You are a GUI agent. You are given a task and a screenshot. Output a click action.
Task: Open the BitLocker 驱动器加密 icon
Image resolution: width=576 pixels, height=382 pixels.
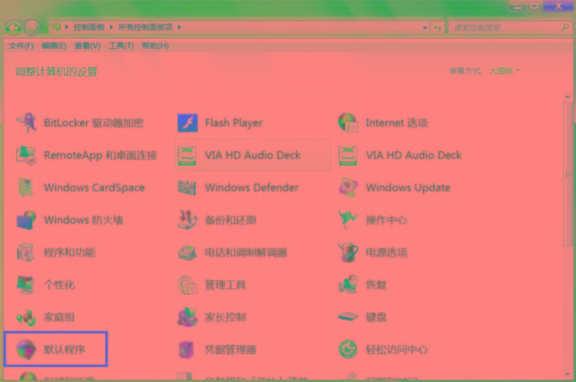point(26,123)
